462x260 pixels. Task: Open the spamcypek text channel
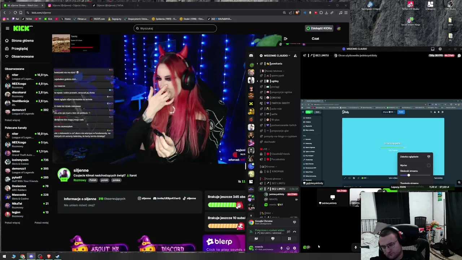pyautogui.click(x=278, y=75)
